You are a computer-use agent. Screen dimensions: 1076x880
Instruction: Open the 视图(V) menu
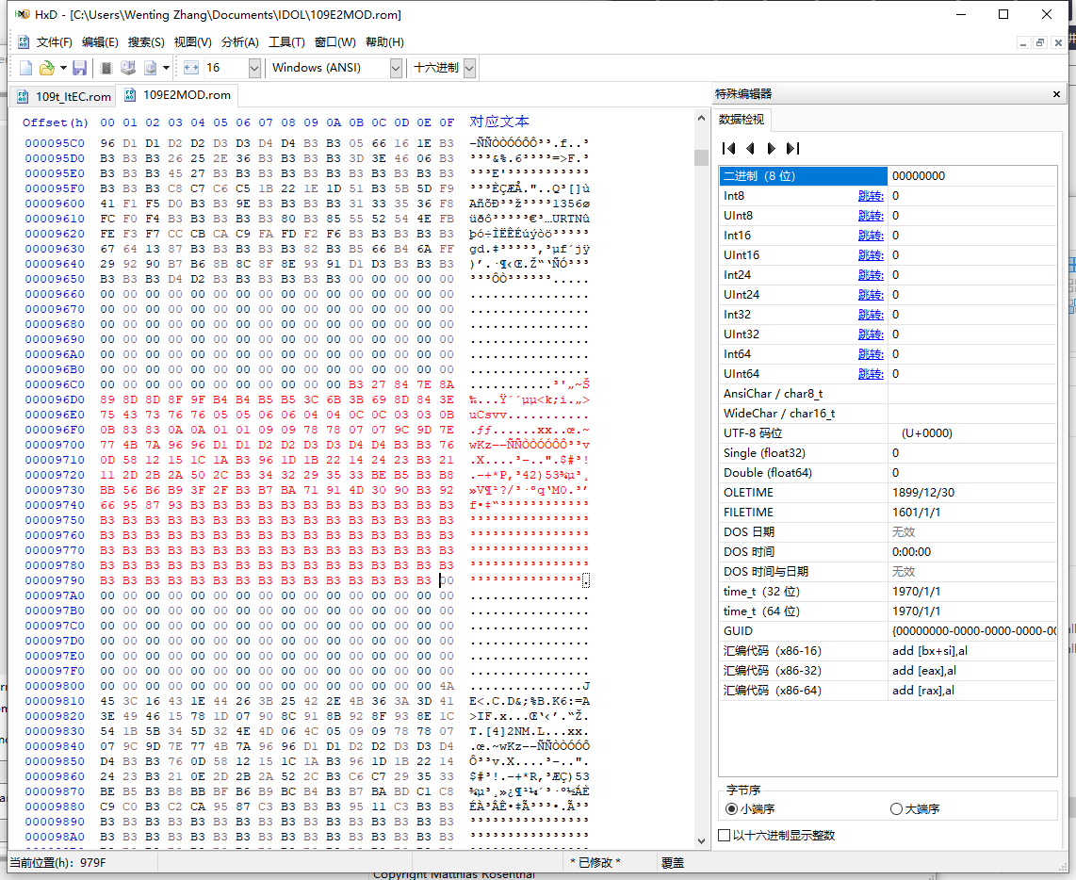tap(193, 41)
